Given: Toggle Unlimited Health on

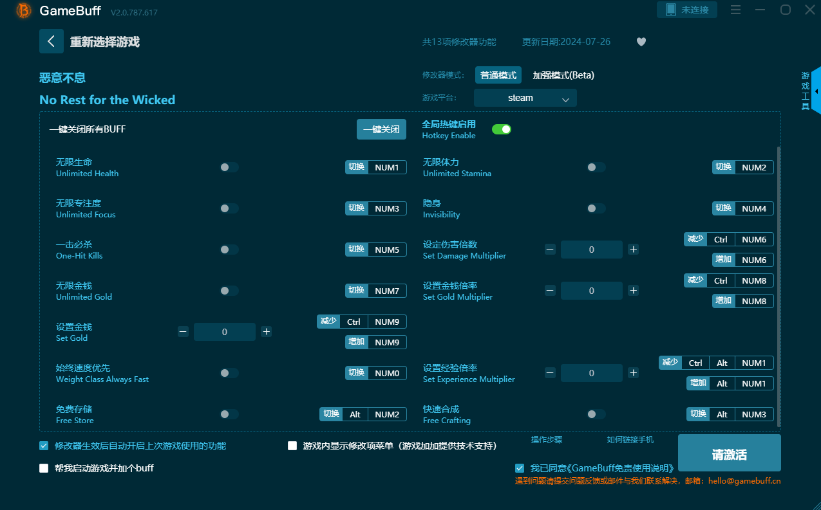Looking at the screenshot, I should coord(229,167).
